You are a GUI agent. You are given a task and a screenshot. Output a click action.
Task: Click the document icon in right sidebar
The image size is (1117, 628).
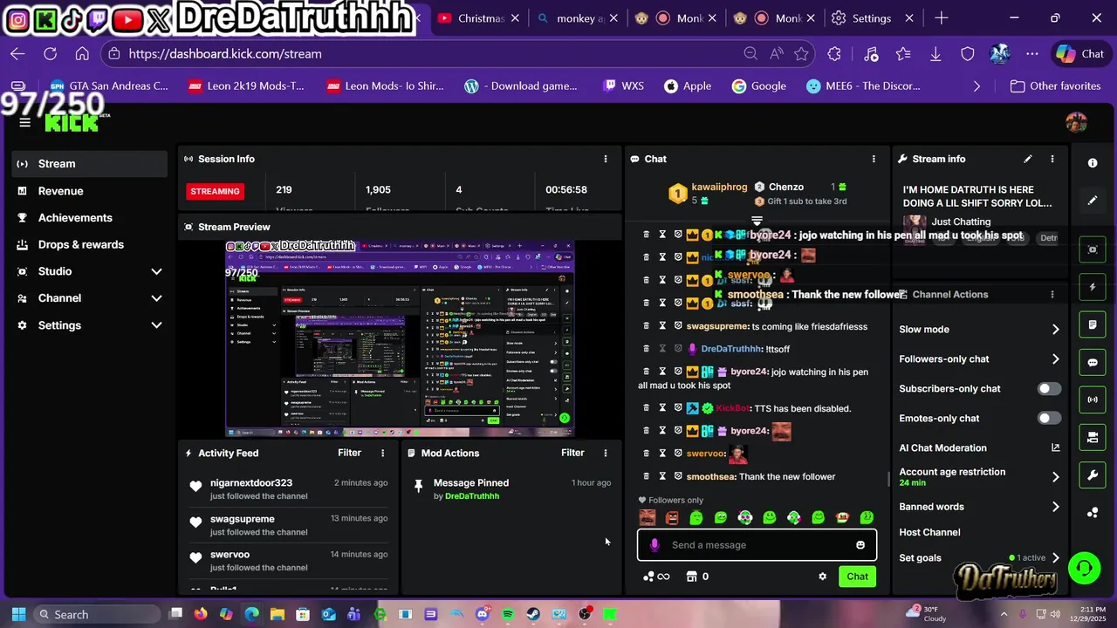1093,324
